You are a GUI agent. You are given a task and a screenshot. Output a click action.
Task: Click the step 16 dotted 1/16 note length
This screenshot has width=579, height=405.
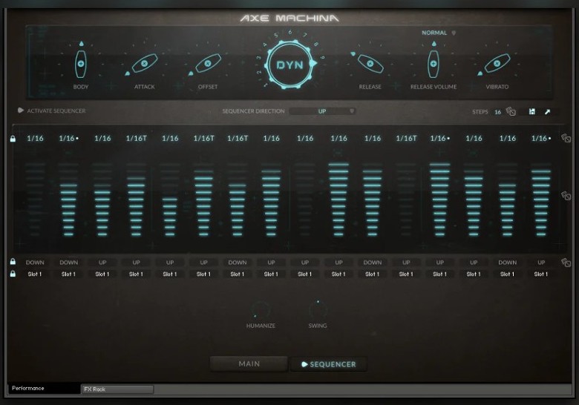click(x=541, y=138)
